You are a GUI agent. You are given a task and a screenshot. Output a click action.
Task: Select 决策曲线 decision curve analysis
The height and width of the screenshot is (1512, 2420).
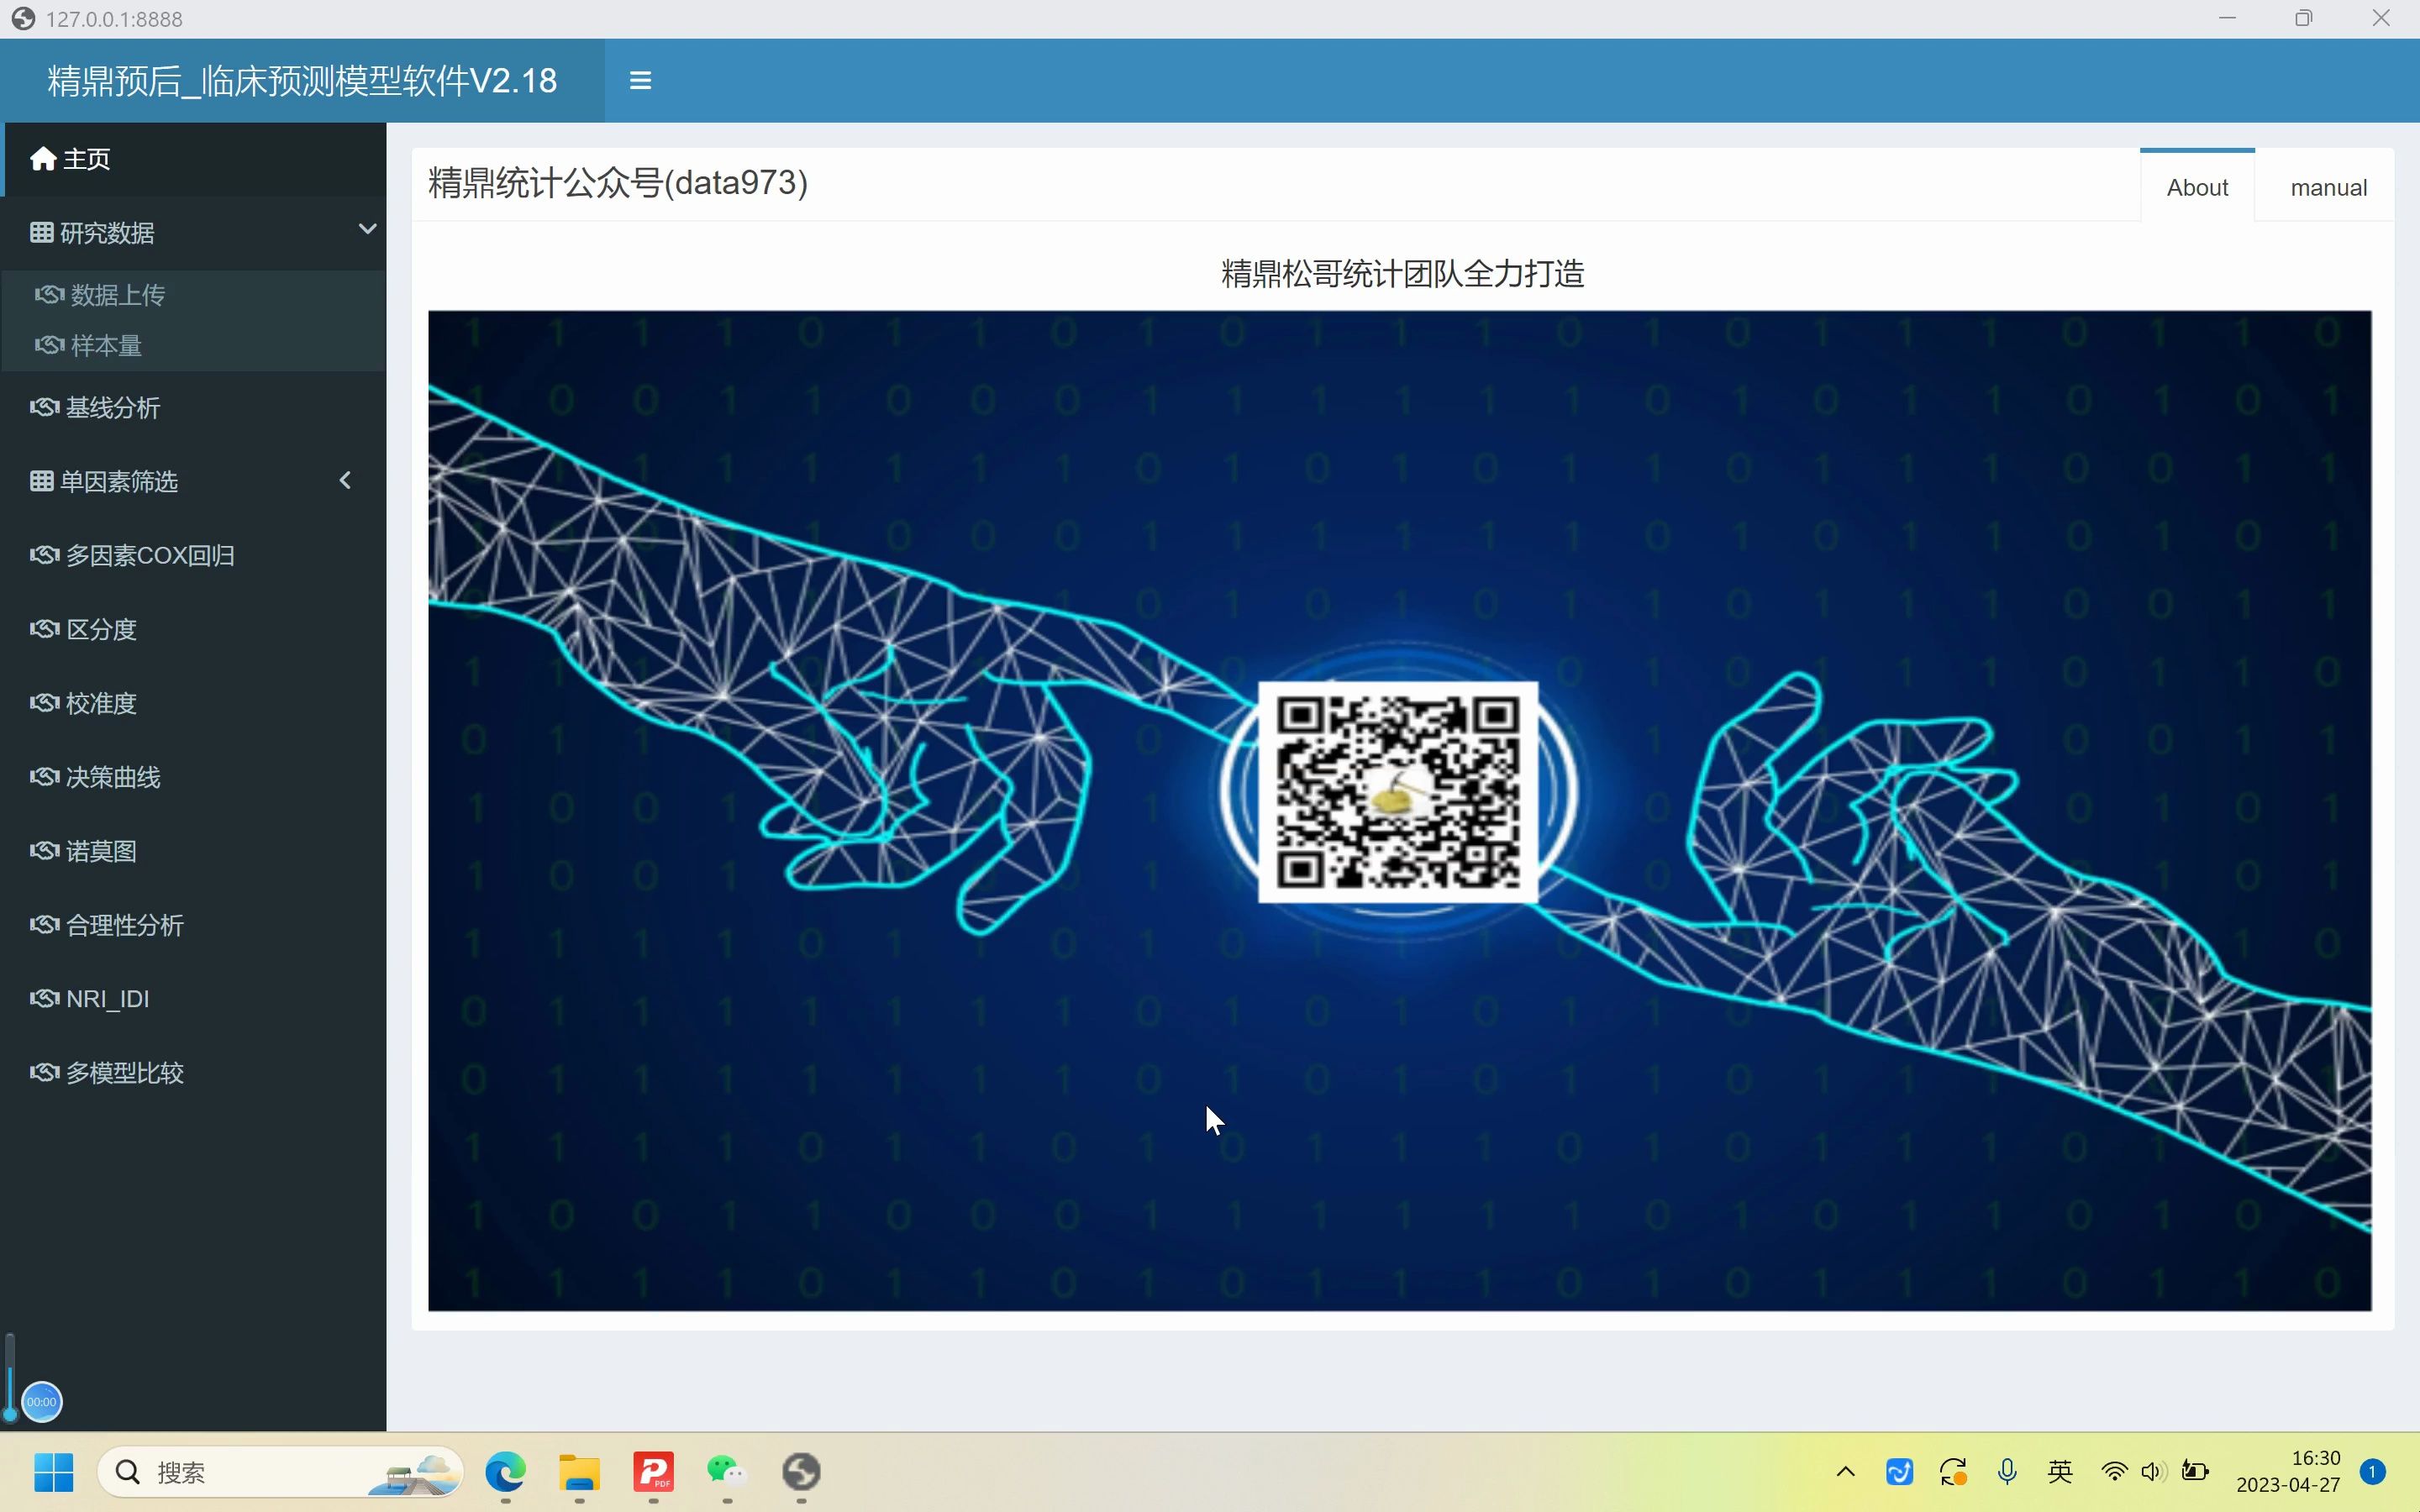click(113, 777)
